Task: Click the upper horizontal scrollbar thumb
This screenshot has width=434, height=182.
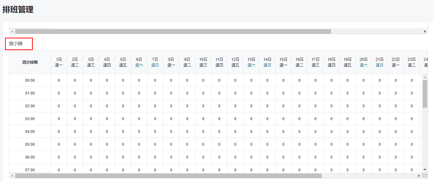Action: pos(173,32)
